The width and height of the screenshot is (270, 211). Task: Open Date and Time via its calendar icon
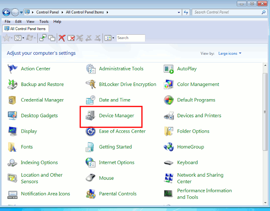click(x=91, y=100)
